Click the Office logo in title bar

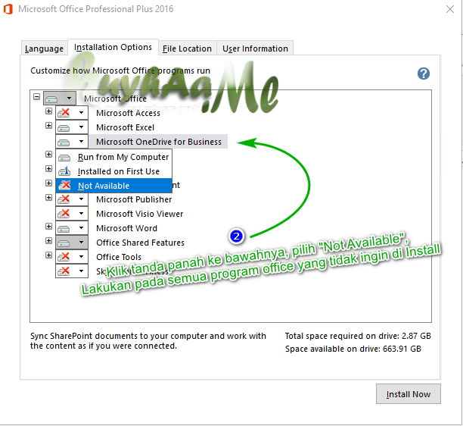click(8, 9)
